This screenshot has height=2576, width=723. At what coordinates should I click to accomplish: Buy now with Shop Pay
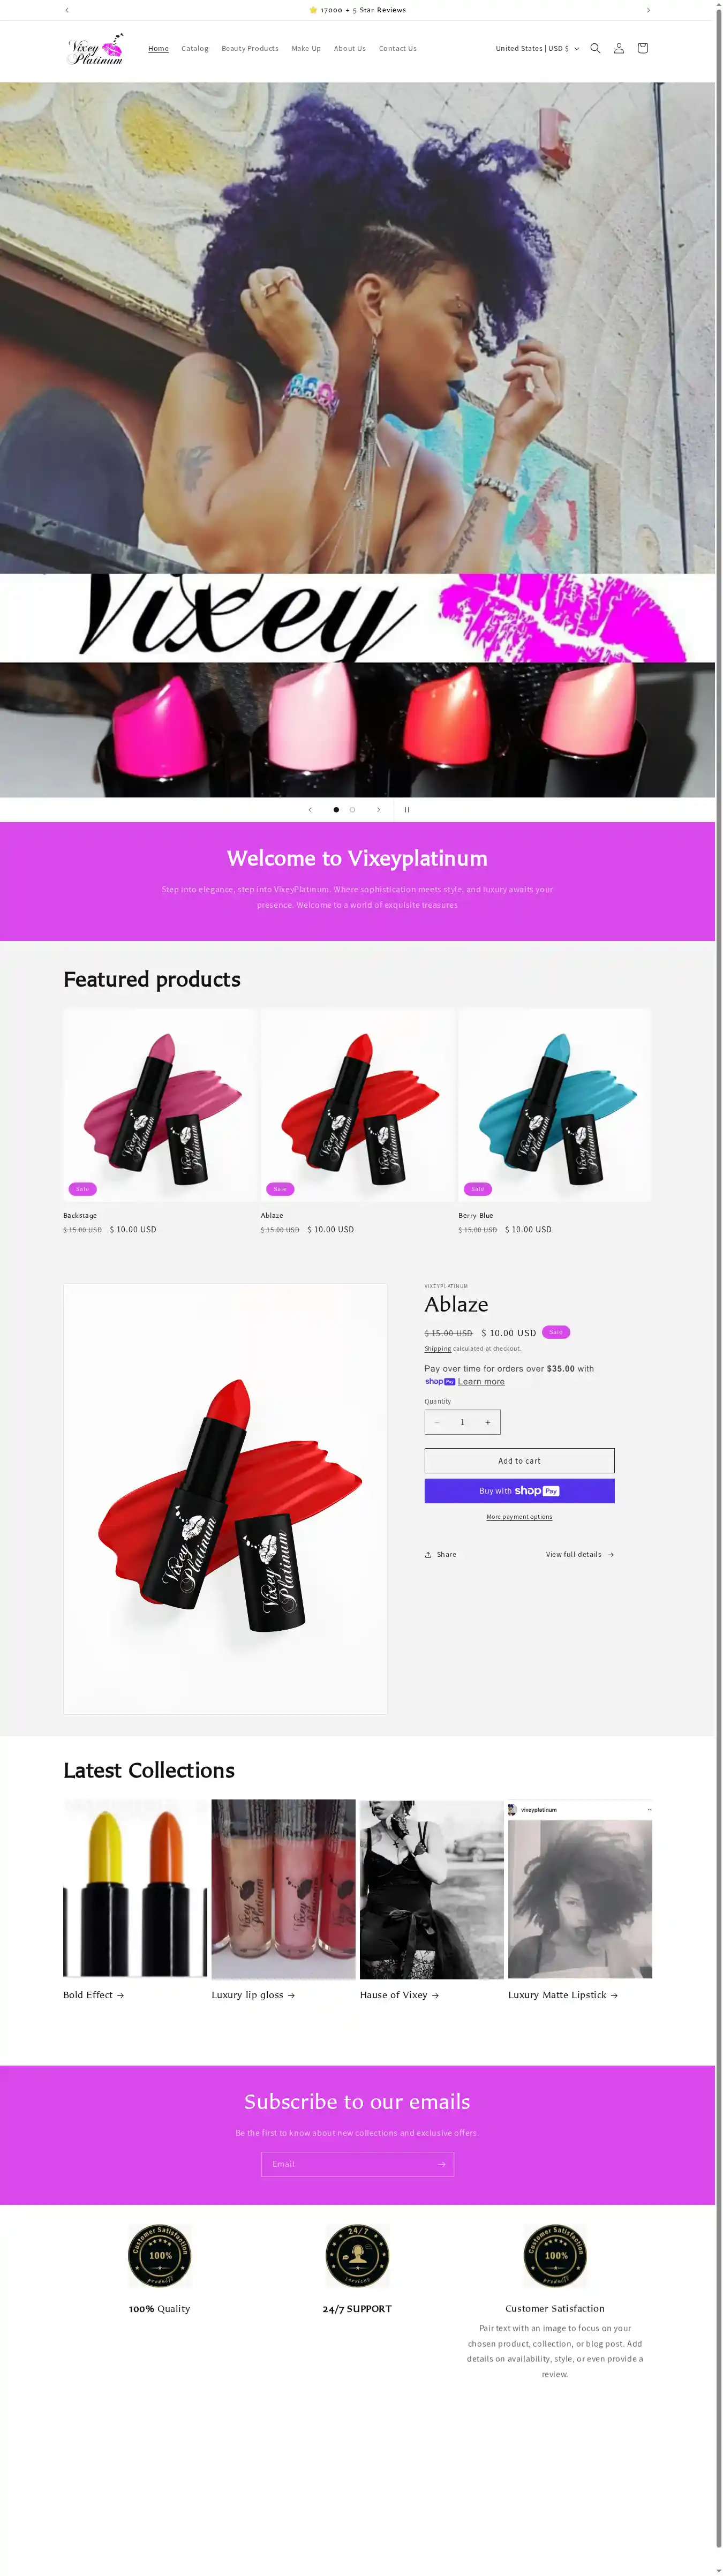[x=519, y=1490]
